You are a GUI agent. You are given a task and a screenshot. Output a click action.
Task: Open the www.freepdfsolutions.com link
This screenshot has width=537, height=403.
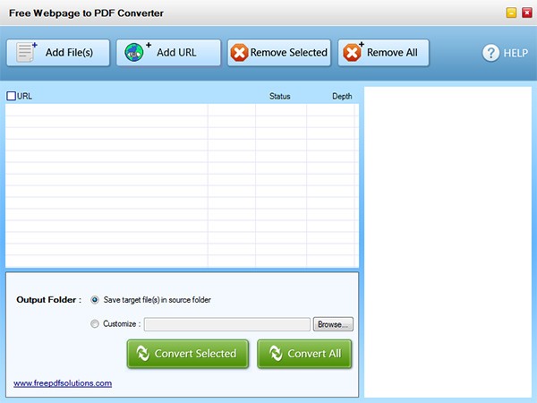click(x=63, y=383)
